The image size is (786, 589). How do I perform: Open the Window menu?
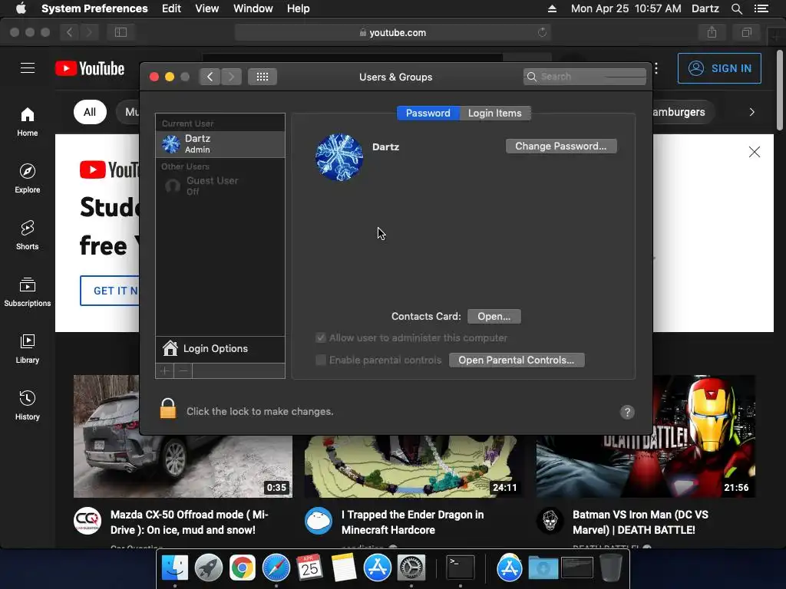click(253, 8)
